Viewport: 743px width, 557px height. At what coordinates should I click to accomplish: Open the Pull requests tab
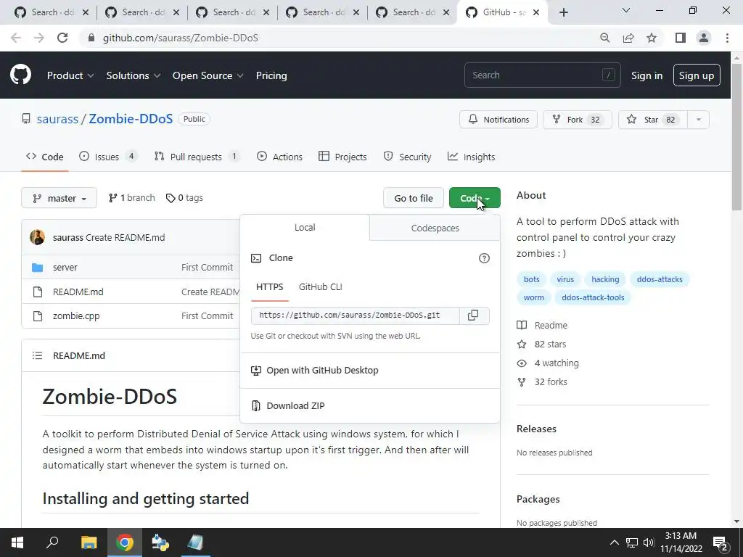point(197,157)
